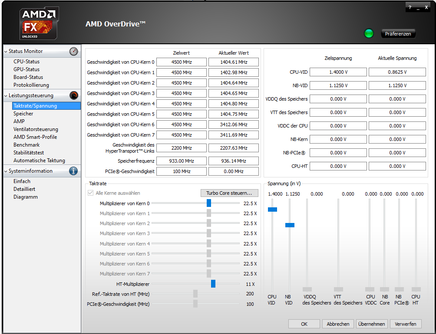Click the Leistungssteuerung speedometer icon
Viewport: 436px width, 334px height.
(74, 95)
